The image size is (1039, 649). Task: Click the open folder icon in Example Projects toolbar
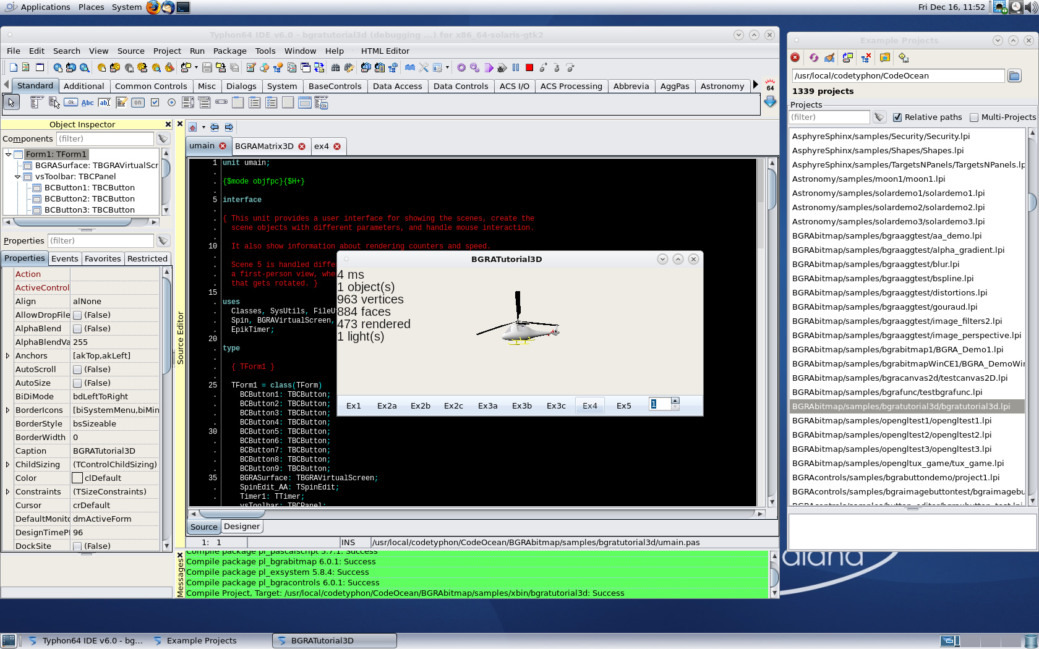pos(885,57)
